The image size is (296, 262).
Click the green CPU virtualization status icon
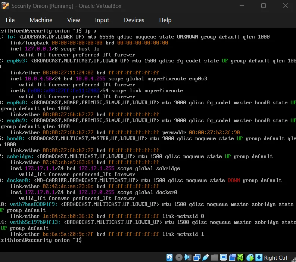click(x=241, y=258)
